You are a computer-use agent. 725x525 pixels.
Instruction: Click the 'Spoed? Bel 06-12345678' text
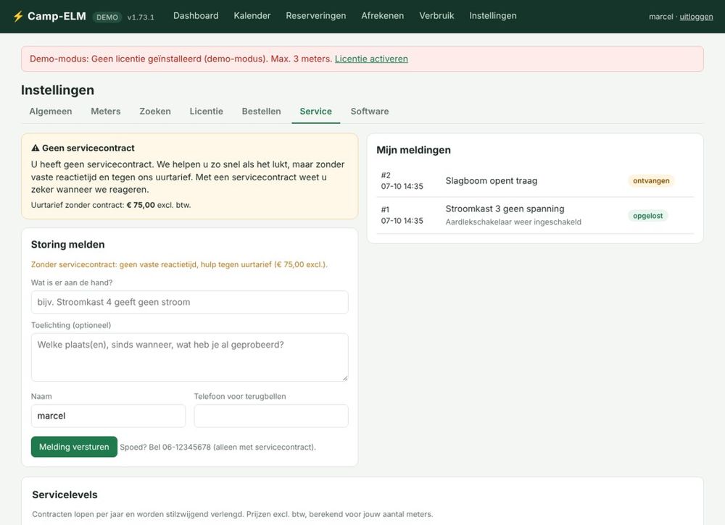[217, 447]
